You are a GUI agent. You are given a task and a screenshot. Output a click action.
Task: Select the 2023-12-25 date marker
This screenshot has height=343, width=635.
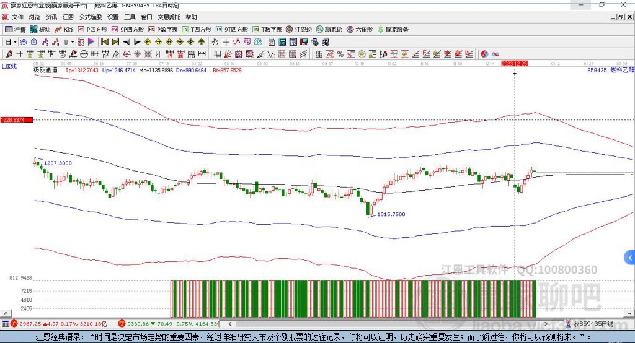pos(514,64)
